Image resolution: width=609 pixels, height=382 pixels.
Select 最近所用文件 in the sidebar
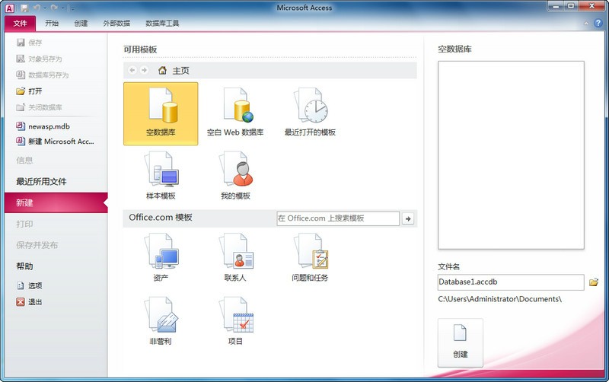(41, 181)
